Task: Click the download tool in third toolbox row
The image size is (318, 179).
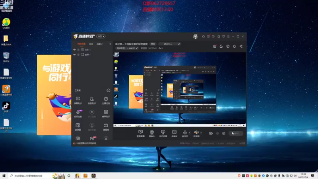Action: click(92, 127)
